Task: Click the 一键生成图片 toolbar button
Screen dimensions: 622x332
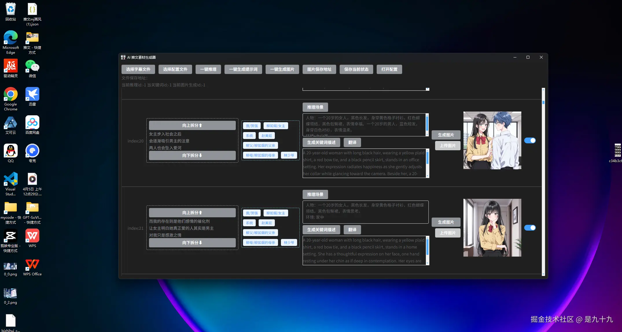Action: (282, 69)
